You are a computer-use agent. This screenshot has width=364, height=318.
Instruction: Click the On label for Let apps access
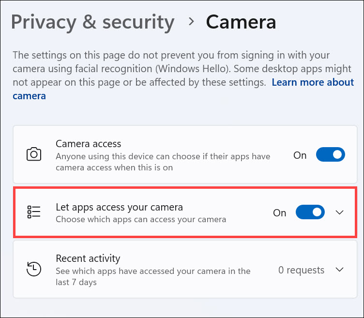coord(280,212)
